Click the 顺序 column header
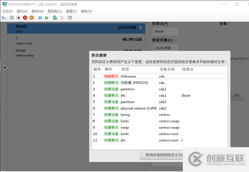The width and height of the screenshot is (249, 172). click(97, 69)
